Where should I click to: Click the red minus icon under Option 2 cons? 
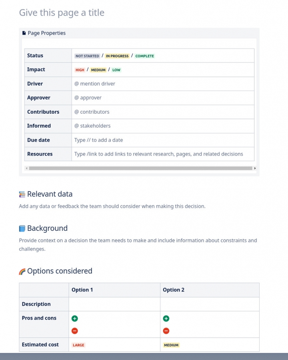pos(166,331)
